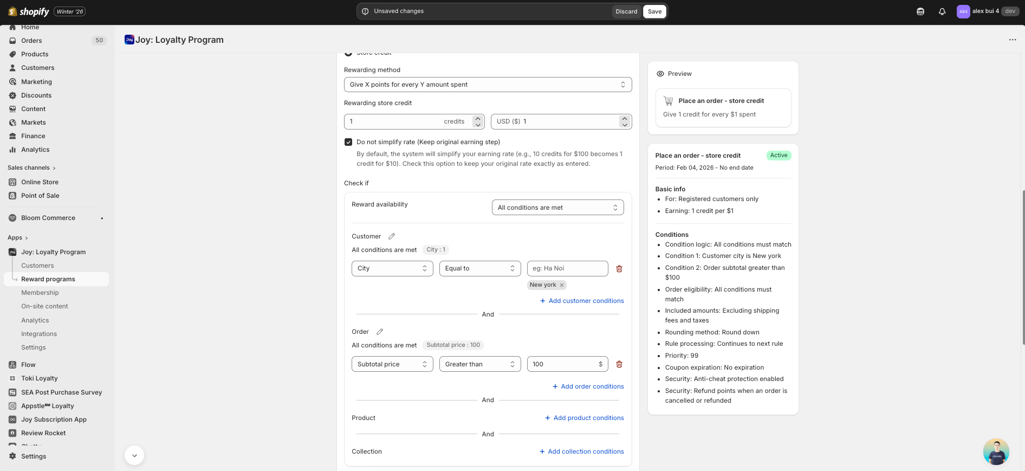This screenshot has width=1025, height=471.
Task: Open the three-dot menu for Joy app
Action: [x=1012, y=40]
